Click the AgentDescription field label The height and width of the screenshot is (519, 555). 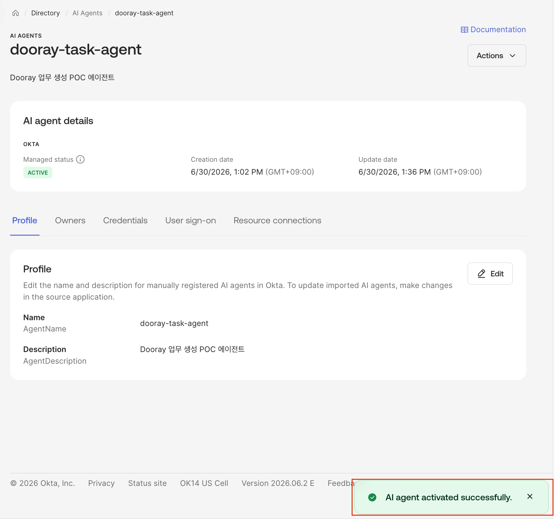(x=55, y=361)
